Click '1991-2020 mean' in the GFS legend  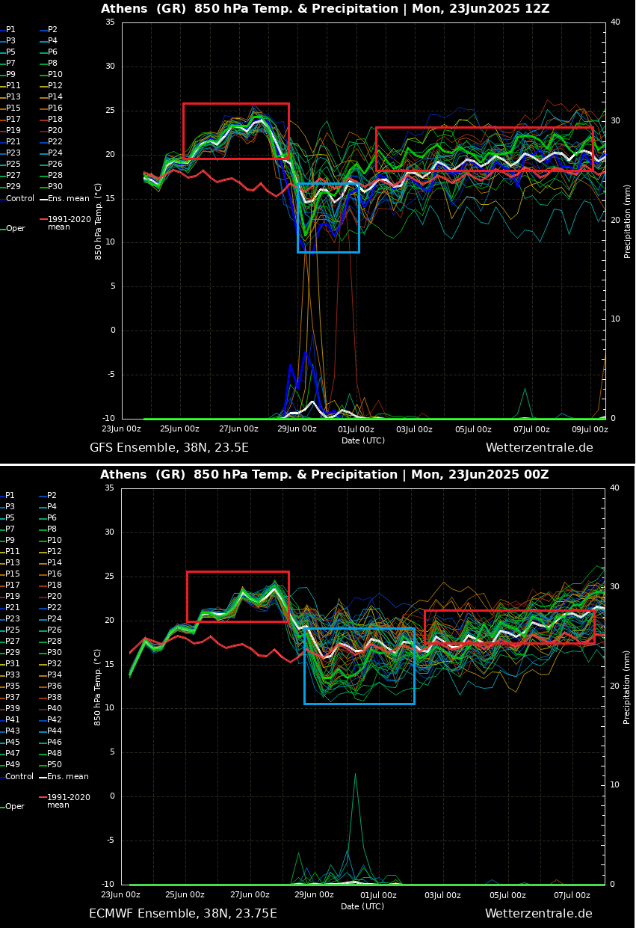pos(70,223)
